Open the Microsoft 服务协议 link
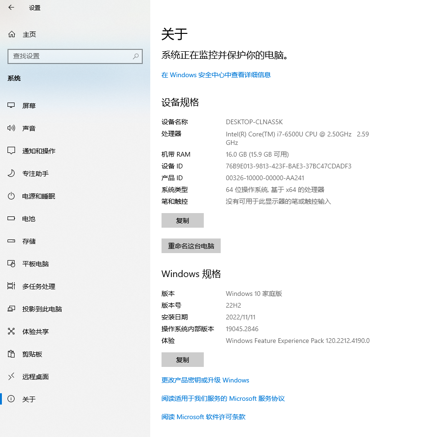 [223, 398]
